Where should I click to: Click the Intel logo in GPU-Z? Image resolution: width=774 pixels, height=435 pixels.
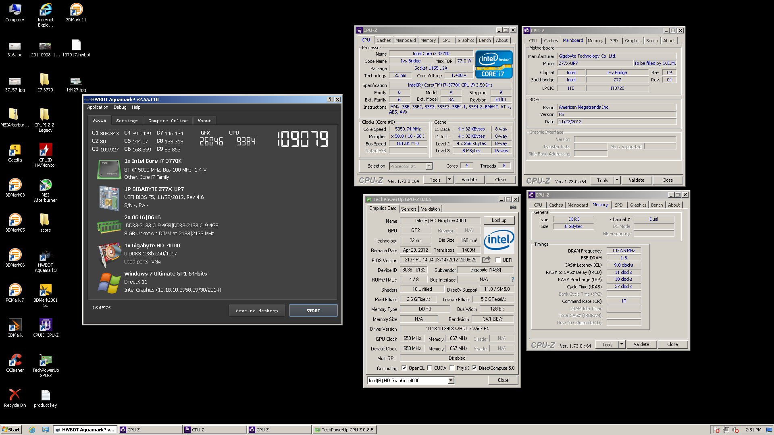(x=499, y=239)
